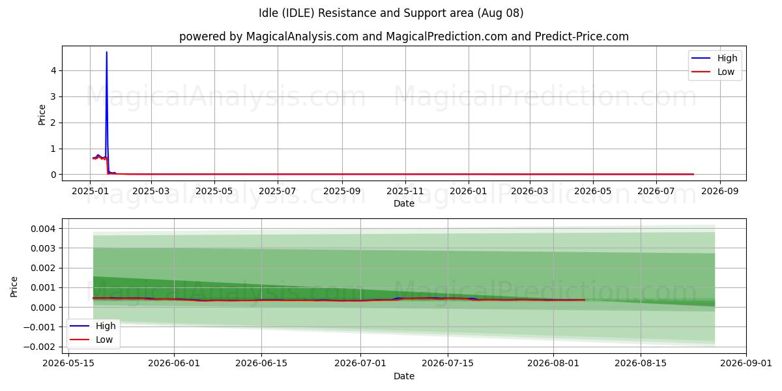Click the '3' y-axis tick on top chart
The image size is (782, 391).
click(54, 96)
